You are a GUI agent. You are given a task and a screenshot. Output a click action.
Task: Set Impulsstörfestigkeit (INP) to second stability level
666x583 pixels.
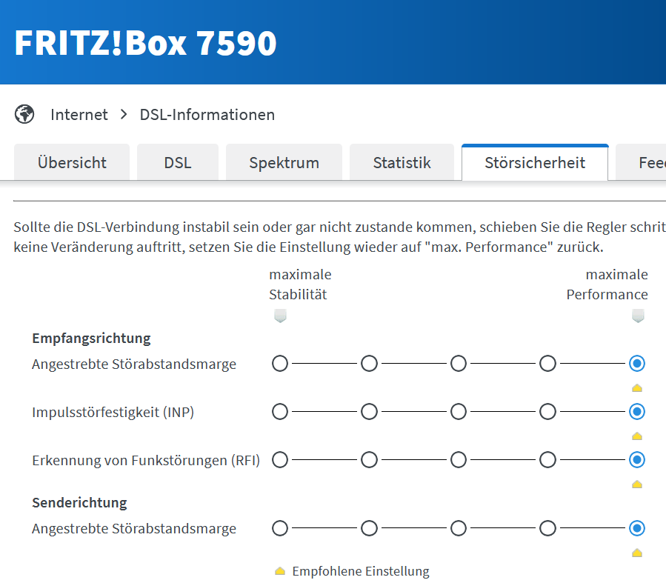click(x=369, y=411)
